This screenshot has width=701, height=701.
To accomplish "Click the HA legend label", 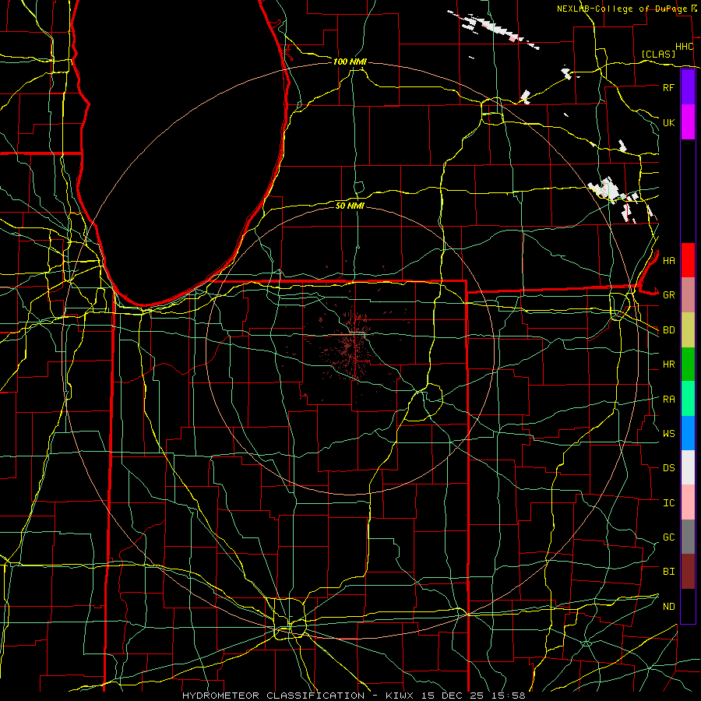I will pos(668,260).
